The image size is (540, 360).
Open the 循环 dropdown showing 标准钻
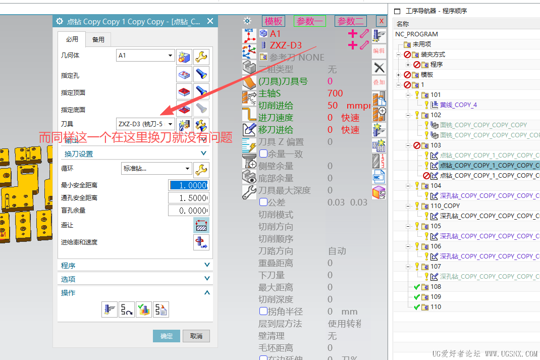[156, 169]
